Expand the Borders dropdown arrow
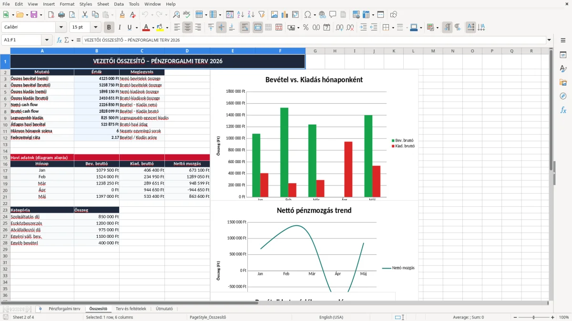Viewport: 572px width, 321px height. click(393, 28)
